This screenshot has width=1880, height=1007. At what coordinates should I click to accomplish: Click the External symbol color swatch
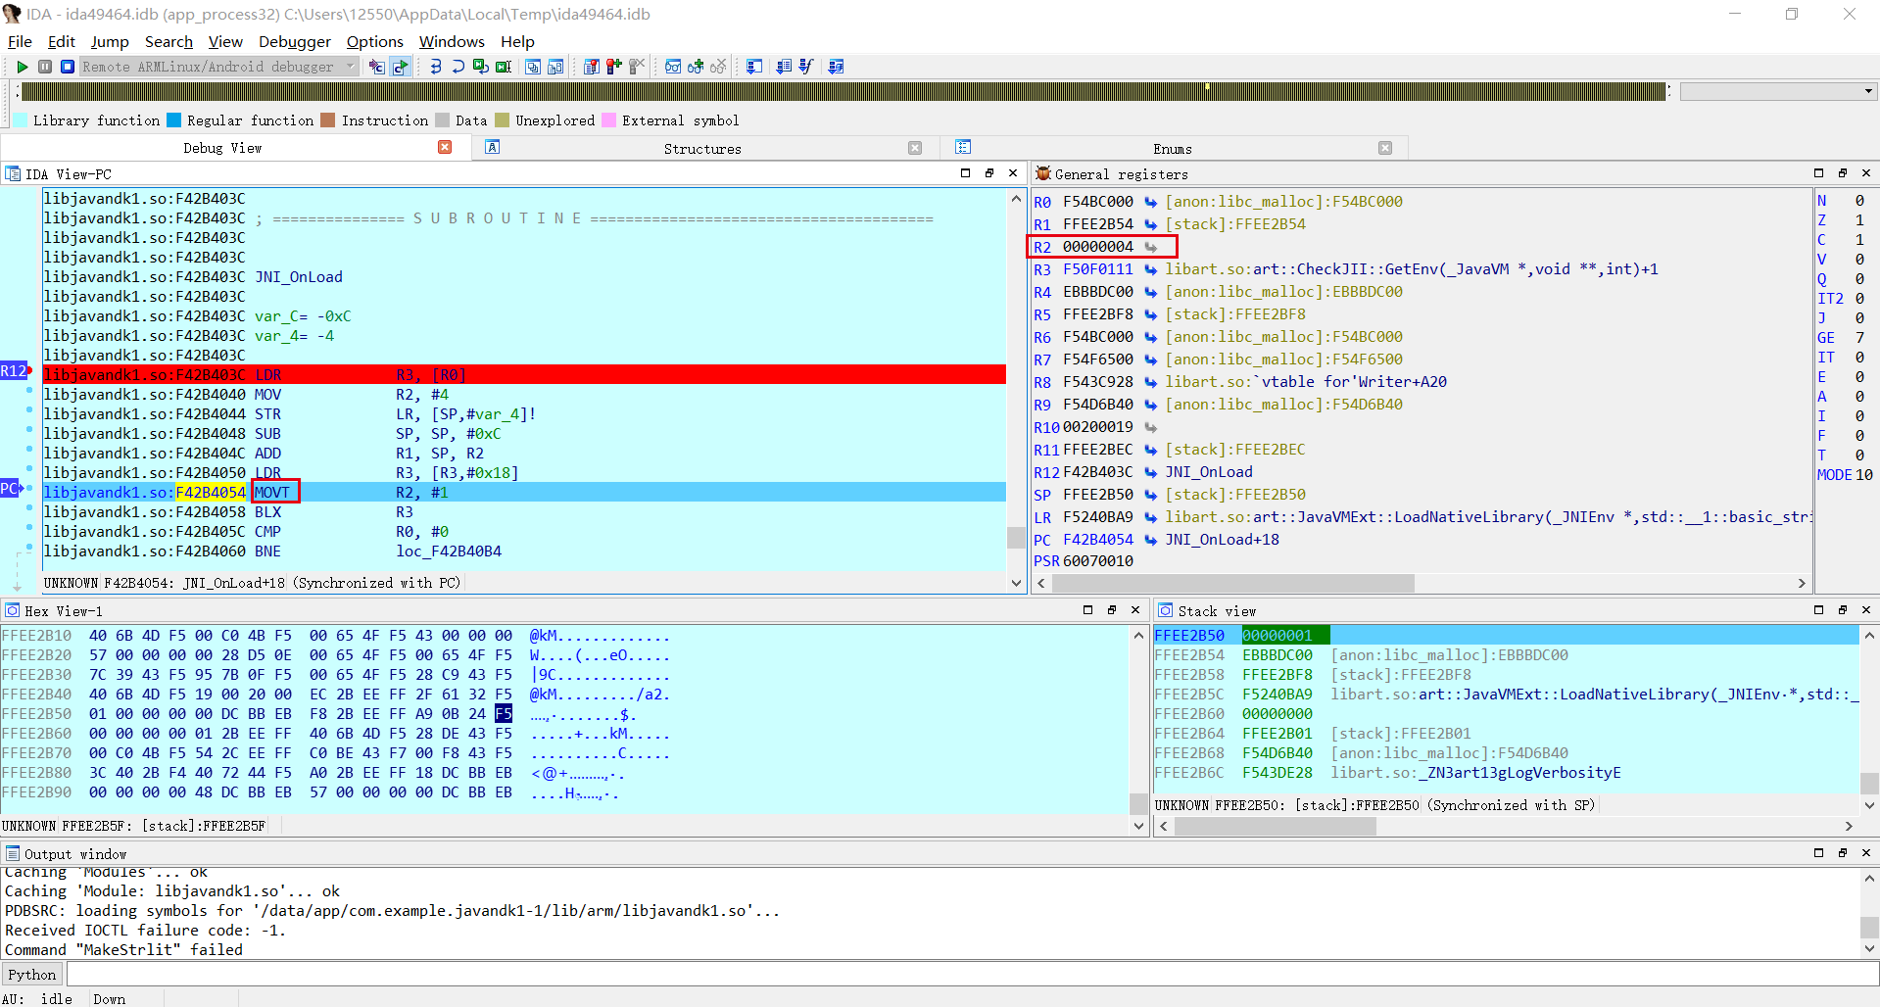click(609, 120)
